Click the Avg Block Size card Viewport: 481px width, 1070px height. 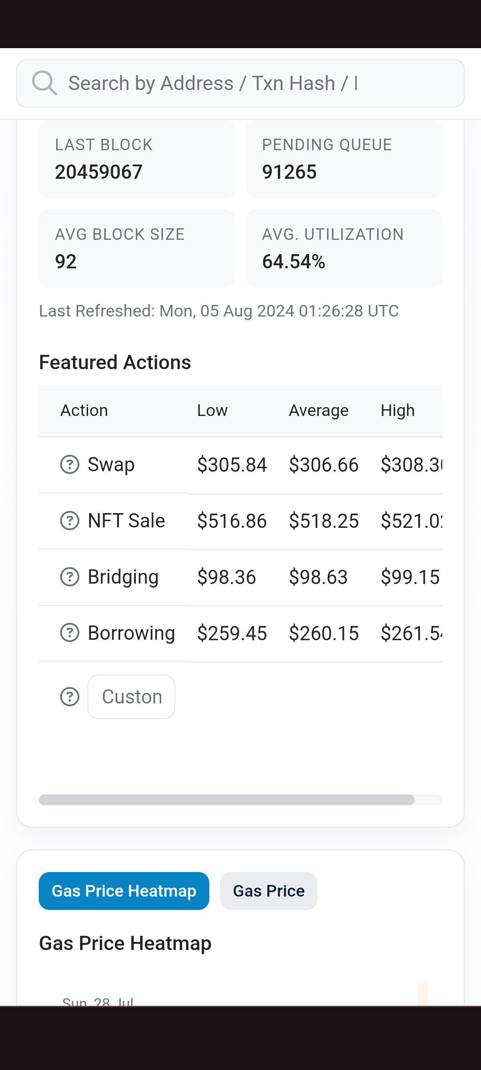tap(137, 248)
